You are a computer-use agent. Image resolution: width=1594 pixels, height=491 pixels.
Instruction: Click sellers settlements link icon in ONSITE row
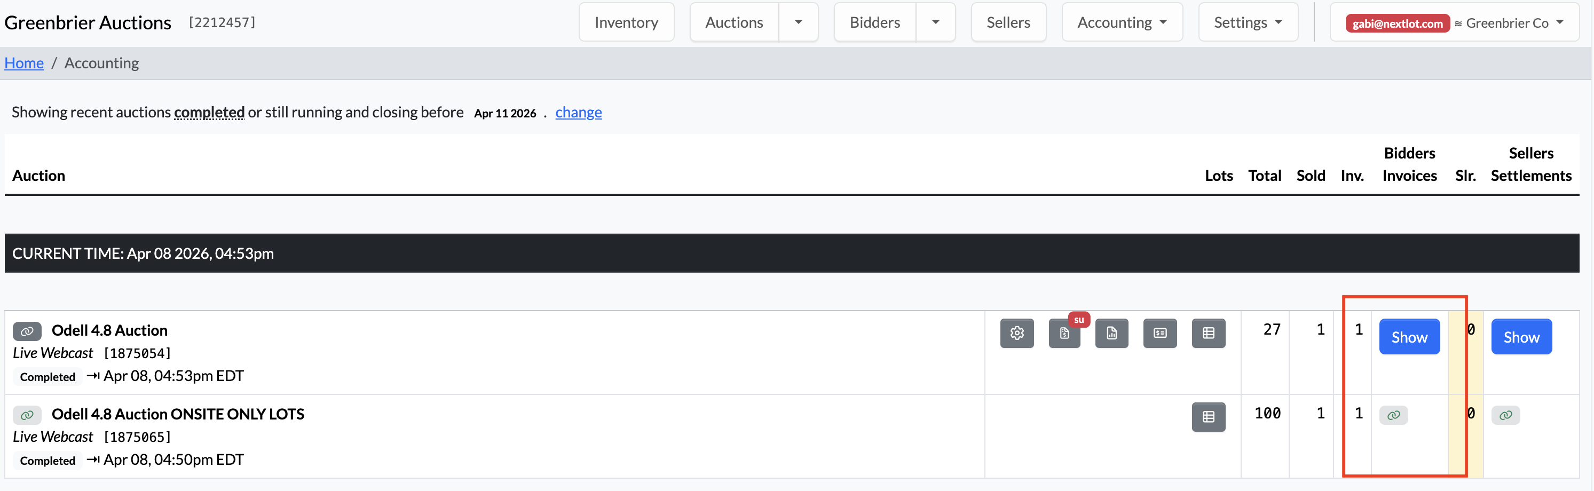[x=1505, y=415]
